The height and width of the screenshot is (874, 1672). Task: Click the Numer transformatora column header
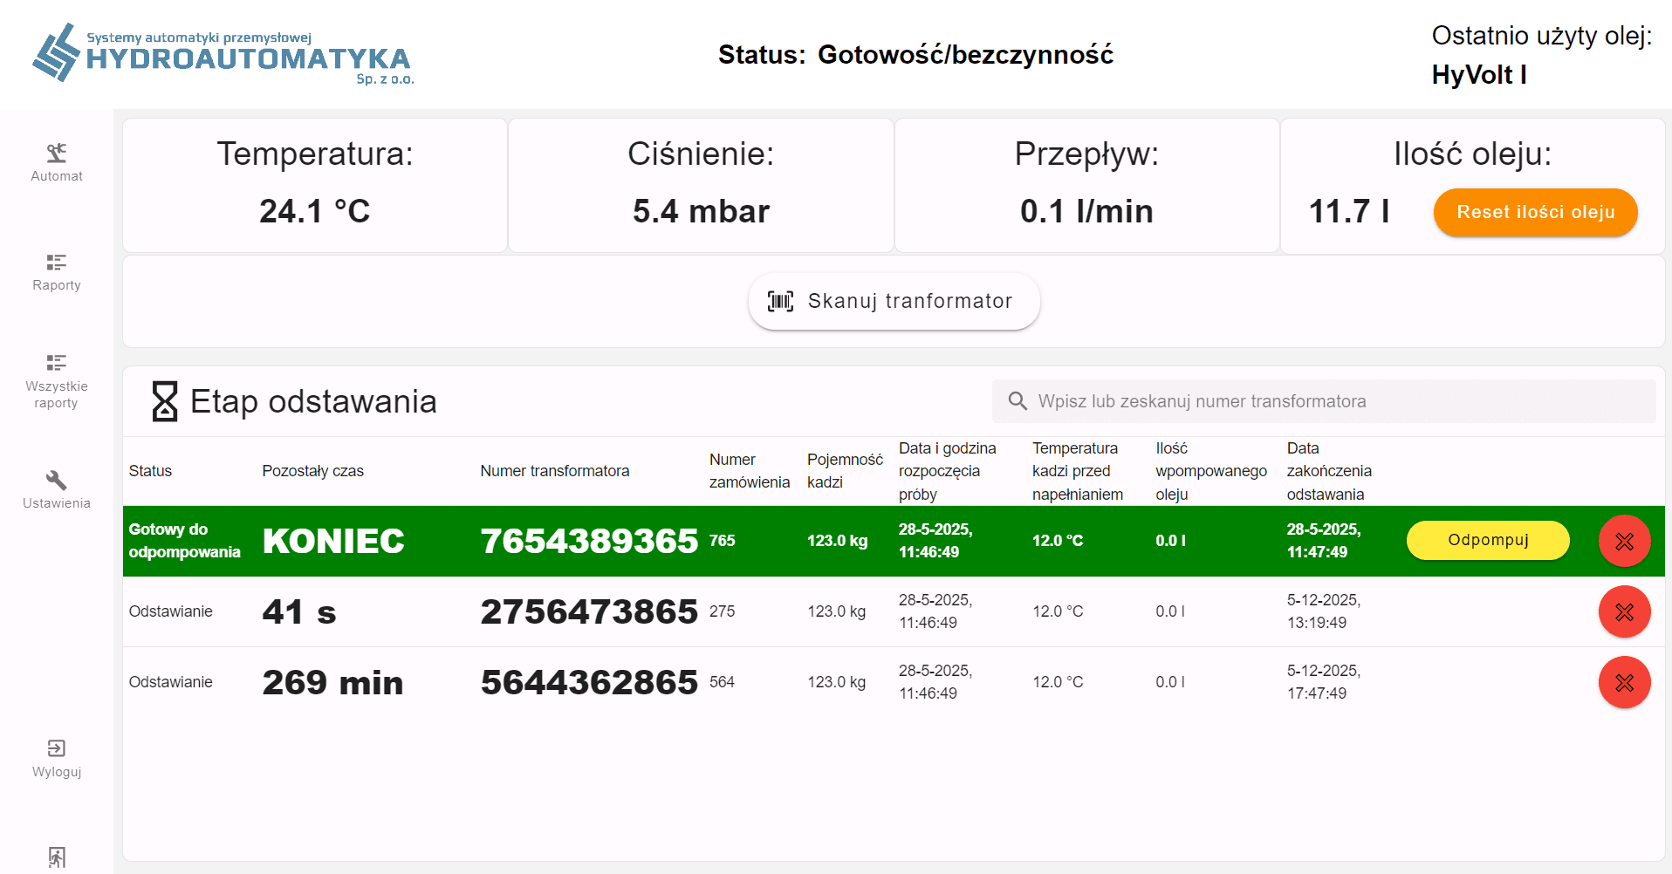[554, 471]
